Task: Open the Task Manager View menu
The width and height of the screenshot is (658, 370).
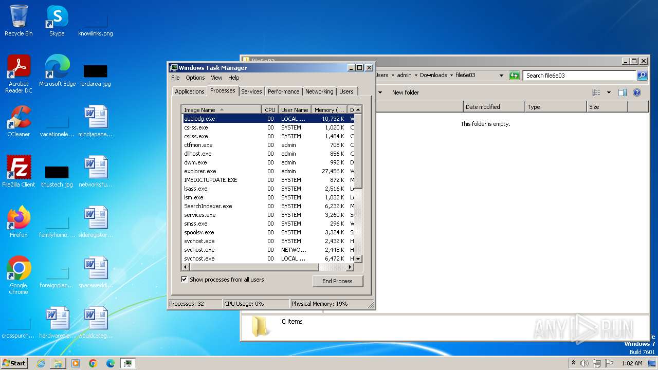Action: [x=216, y=78]
